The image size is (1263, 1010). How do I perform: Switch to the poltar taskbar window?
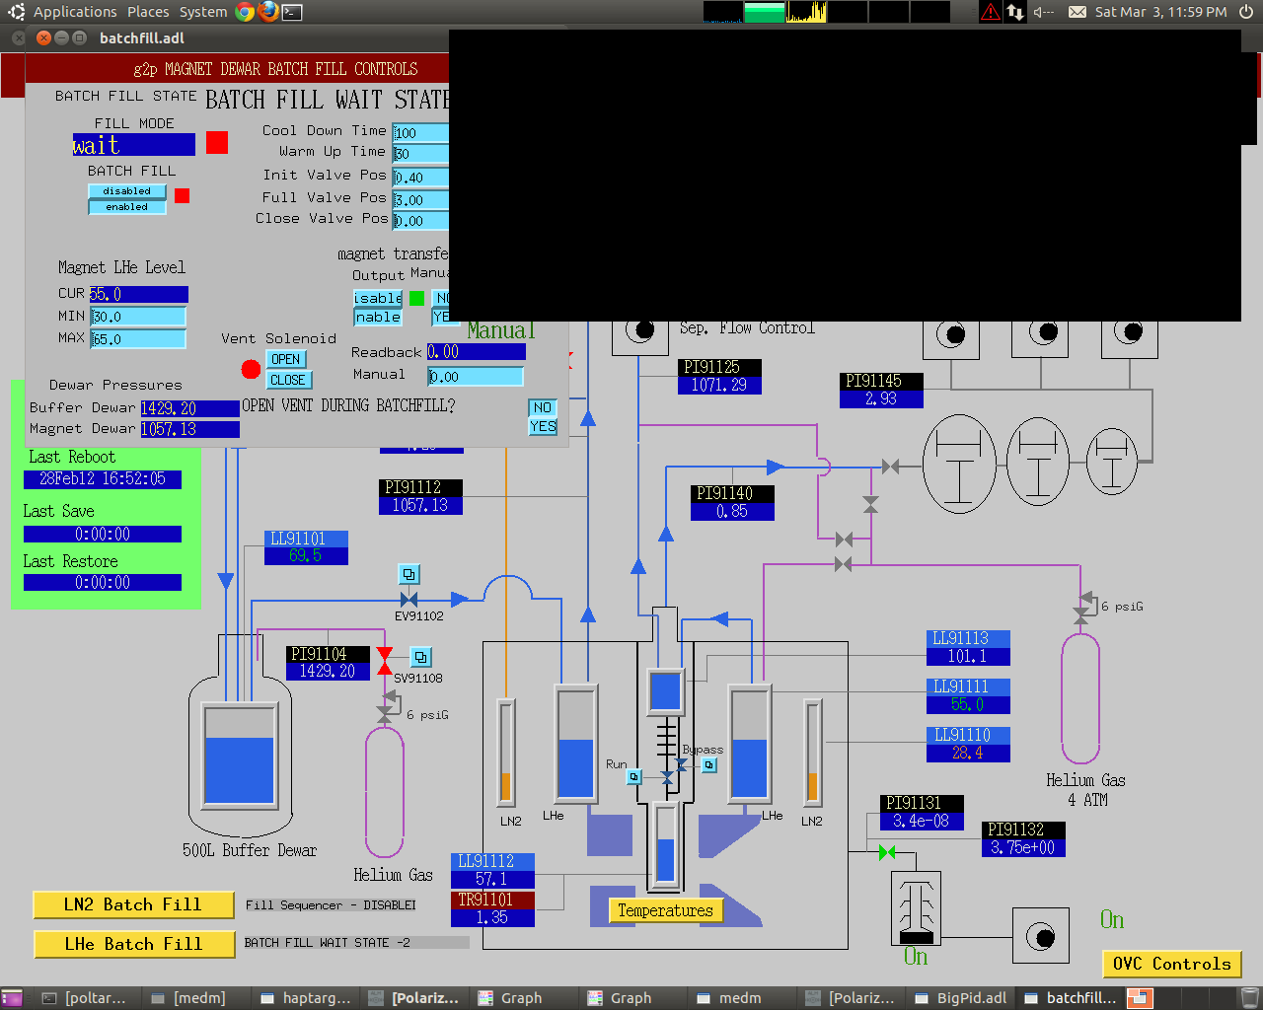(x=85, y=998)
